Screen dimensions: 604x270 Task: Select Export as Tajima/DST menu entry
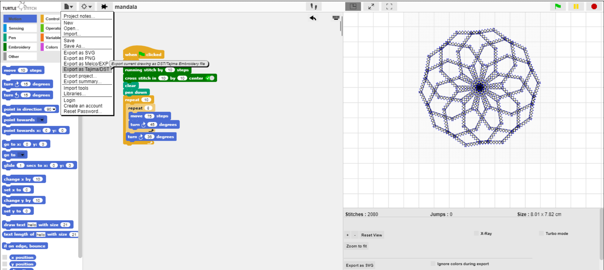coord(87,69)
